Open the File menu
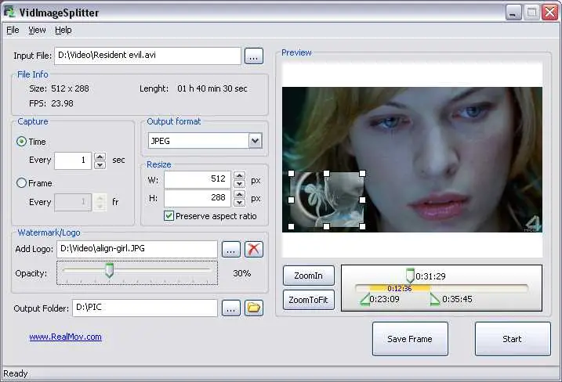Image resolution: width=562 pixels, height=382 pixels. (13, 30)
